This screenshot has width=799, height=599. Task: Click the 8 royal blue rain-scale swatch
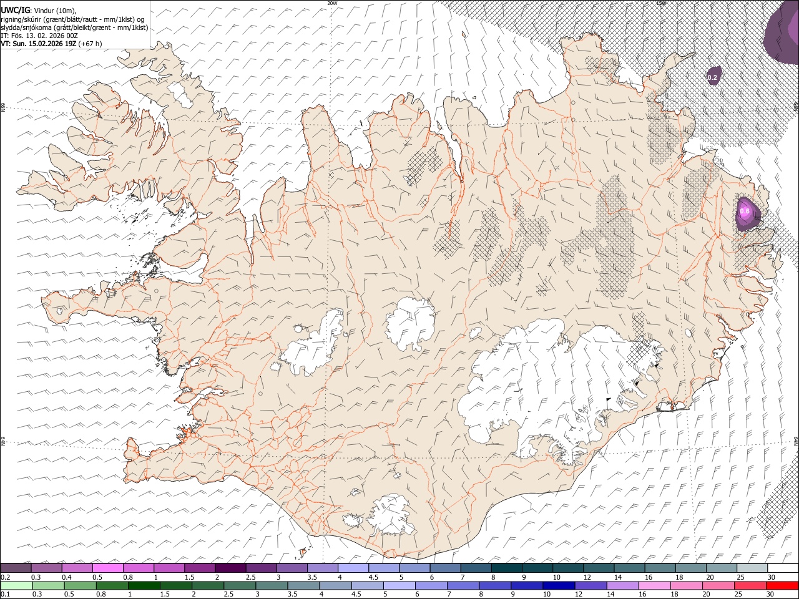pos(495,586)
